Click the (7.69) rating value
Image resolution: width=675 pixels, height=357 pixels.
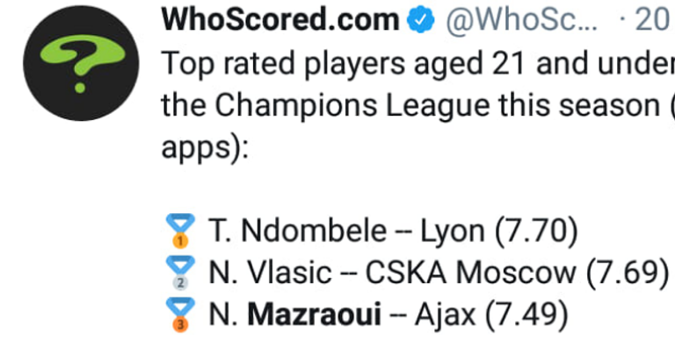pyautogui.click(x=628, y=272)
